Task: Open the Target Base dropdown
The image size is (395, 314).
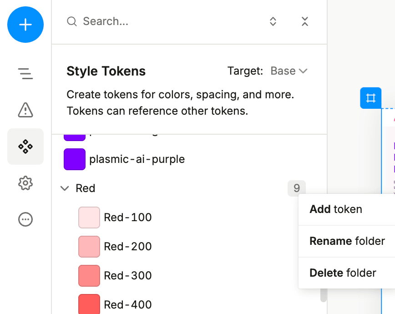Action: [289, 71]
